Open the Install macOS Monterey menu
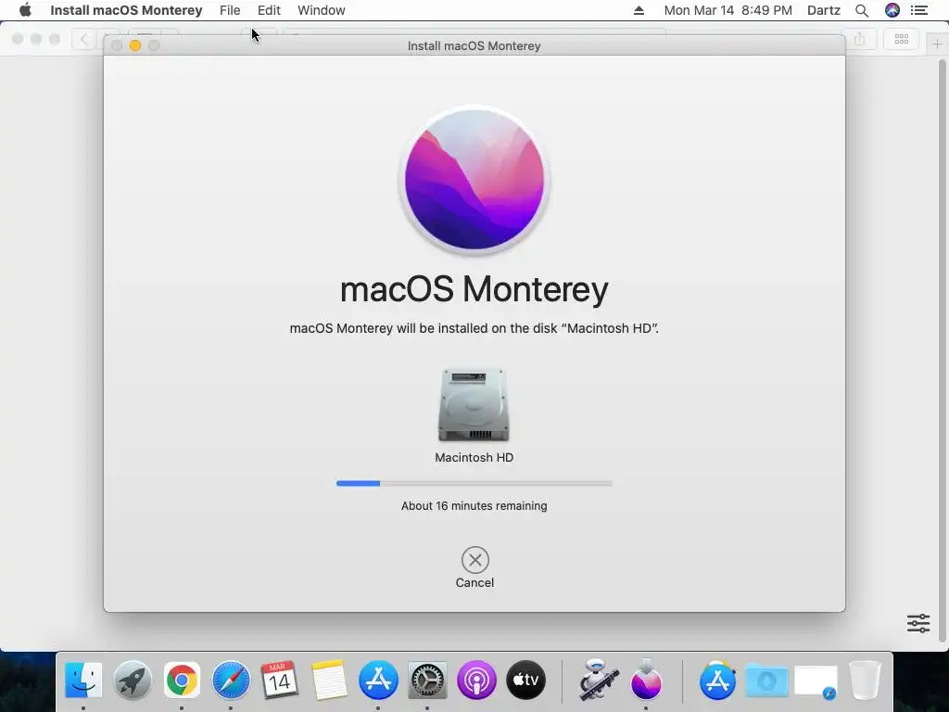 (x=126, y=10)
